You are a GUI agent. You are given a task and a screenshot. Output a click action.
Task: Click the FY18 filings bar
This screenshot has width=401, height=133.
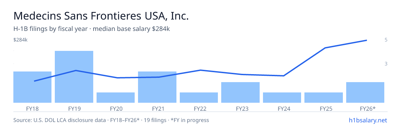32,87
